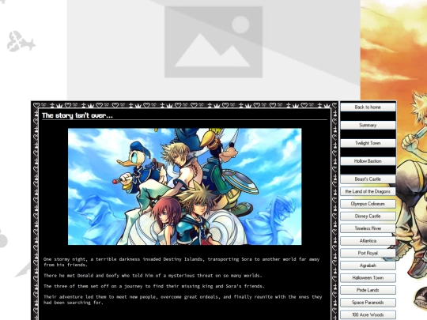Screen dimensions: 427x320
Task: Click the heading 'The story isn't over...'
Action: click(x=77, y=115)
